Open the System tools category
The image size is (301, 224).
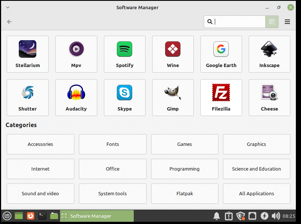pos(113,193)
